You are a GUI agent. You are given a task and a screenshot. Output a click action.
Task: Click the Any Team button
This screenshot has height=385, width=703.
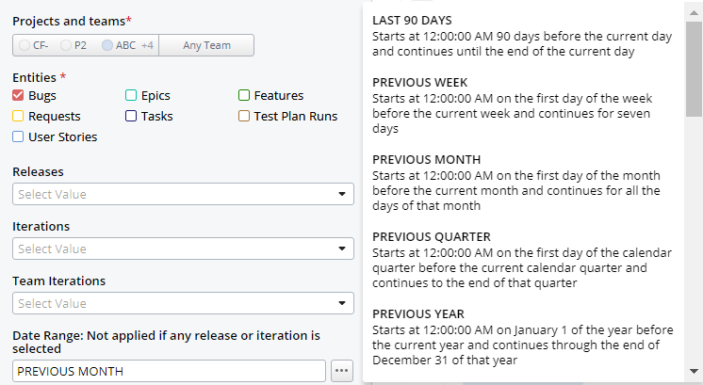point(206,45)
